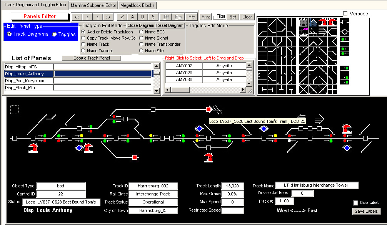Select the gray factory building icon in palette
The image size is (387, 225).
[x=304, y=23]
